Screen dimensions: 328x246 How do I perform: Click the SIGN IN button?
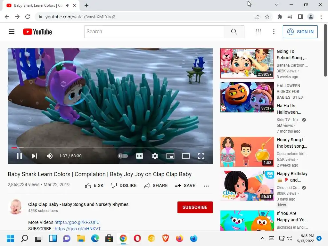[x=300, y=32]
